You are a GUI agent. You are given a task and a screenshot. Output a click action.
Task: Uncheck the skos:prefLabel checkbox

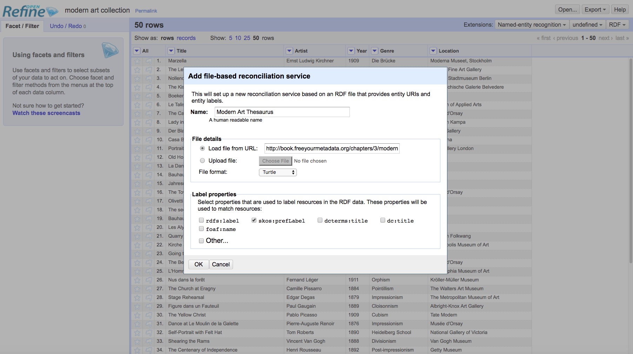pyautogui.click(x=254, y=220)
